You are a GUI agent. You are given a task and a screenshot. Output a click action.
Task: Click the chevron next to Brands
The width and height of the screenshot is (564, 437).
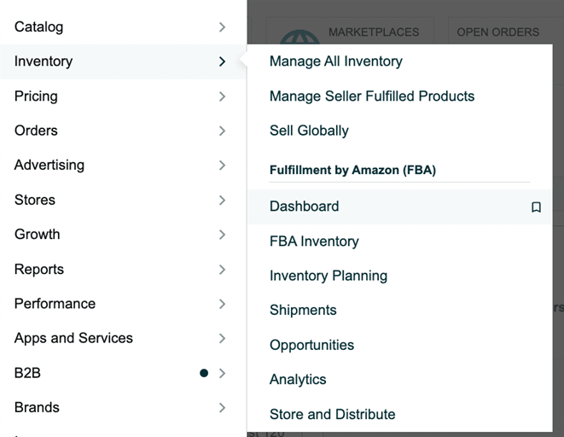(x=223, y=407)
